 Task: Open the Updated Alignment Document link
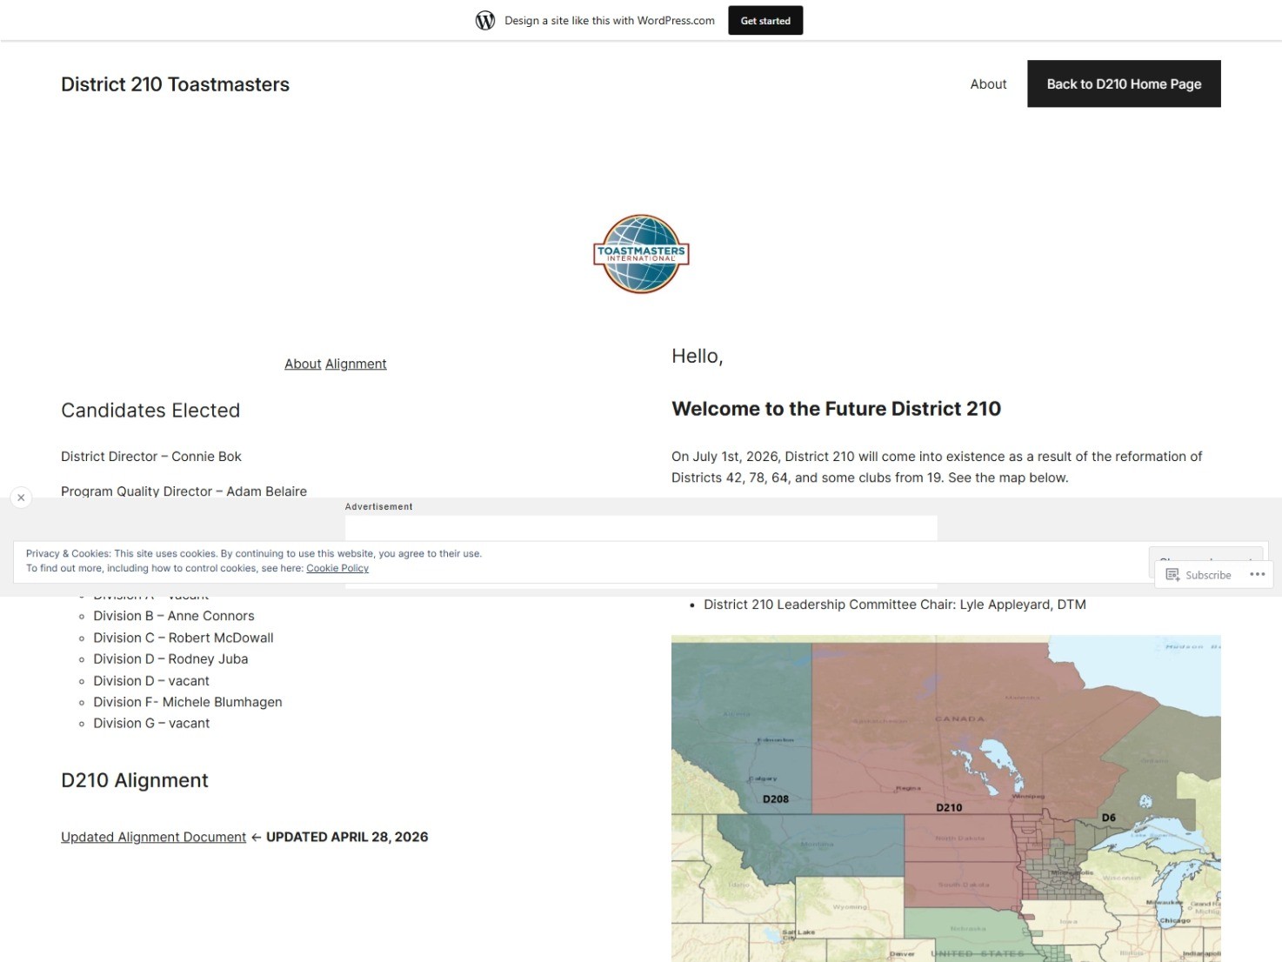(153, 837)
